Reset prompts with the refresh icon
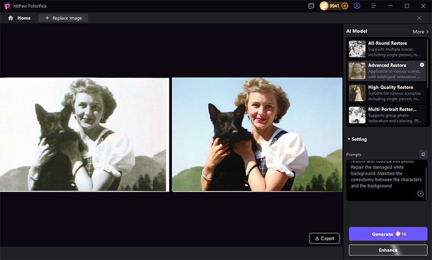This screenshot has width=432, height=260. tap(423, 154)
